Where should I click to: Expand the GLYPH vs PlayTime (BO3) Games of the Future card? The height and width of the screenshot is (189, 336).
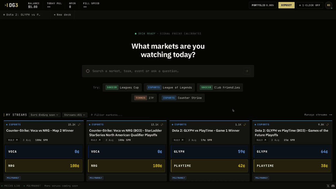tap(328, 125)
